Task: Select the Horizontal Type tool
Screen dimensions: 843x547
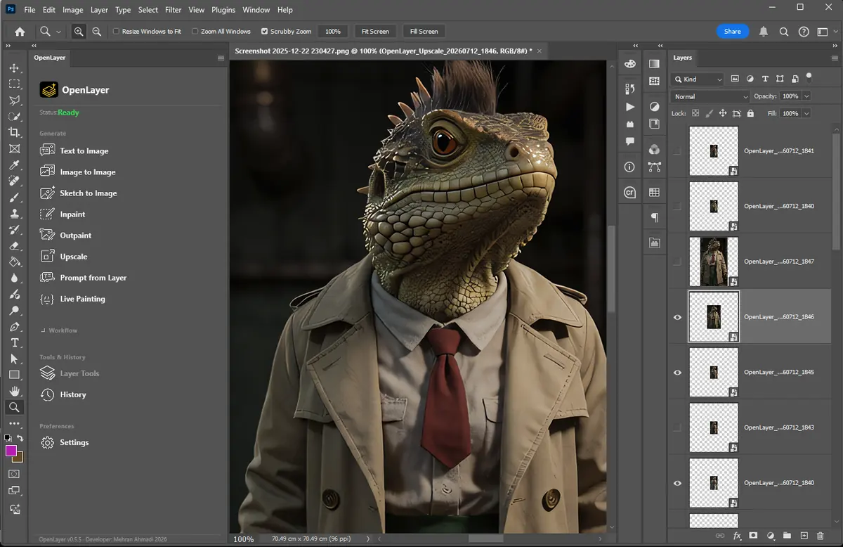Action: click(x=14, y=342)
